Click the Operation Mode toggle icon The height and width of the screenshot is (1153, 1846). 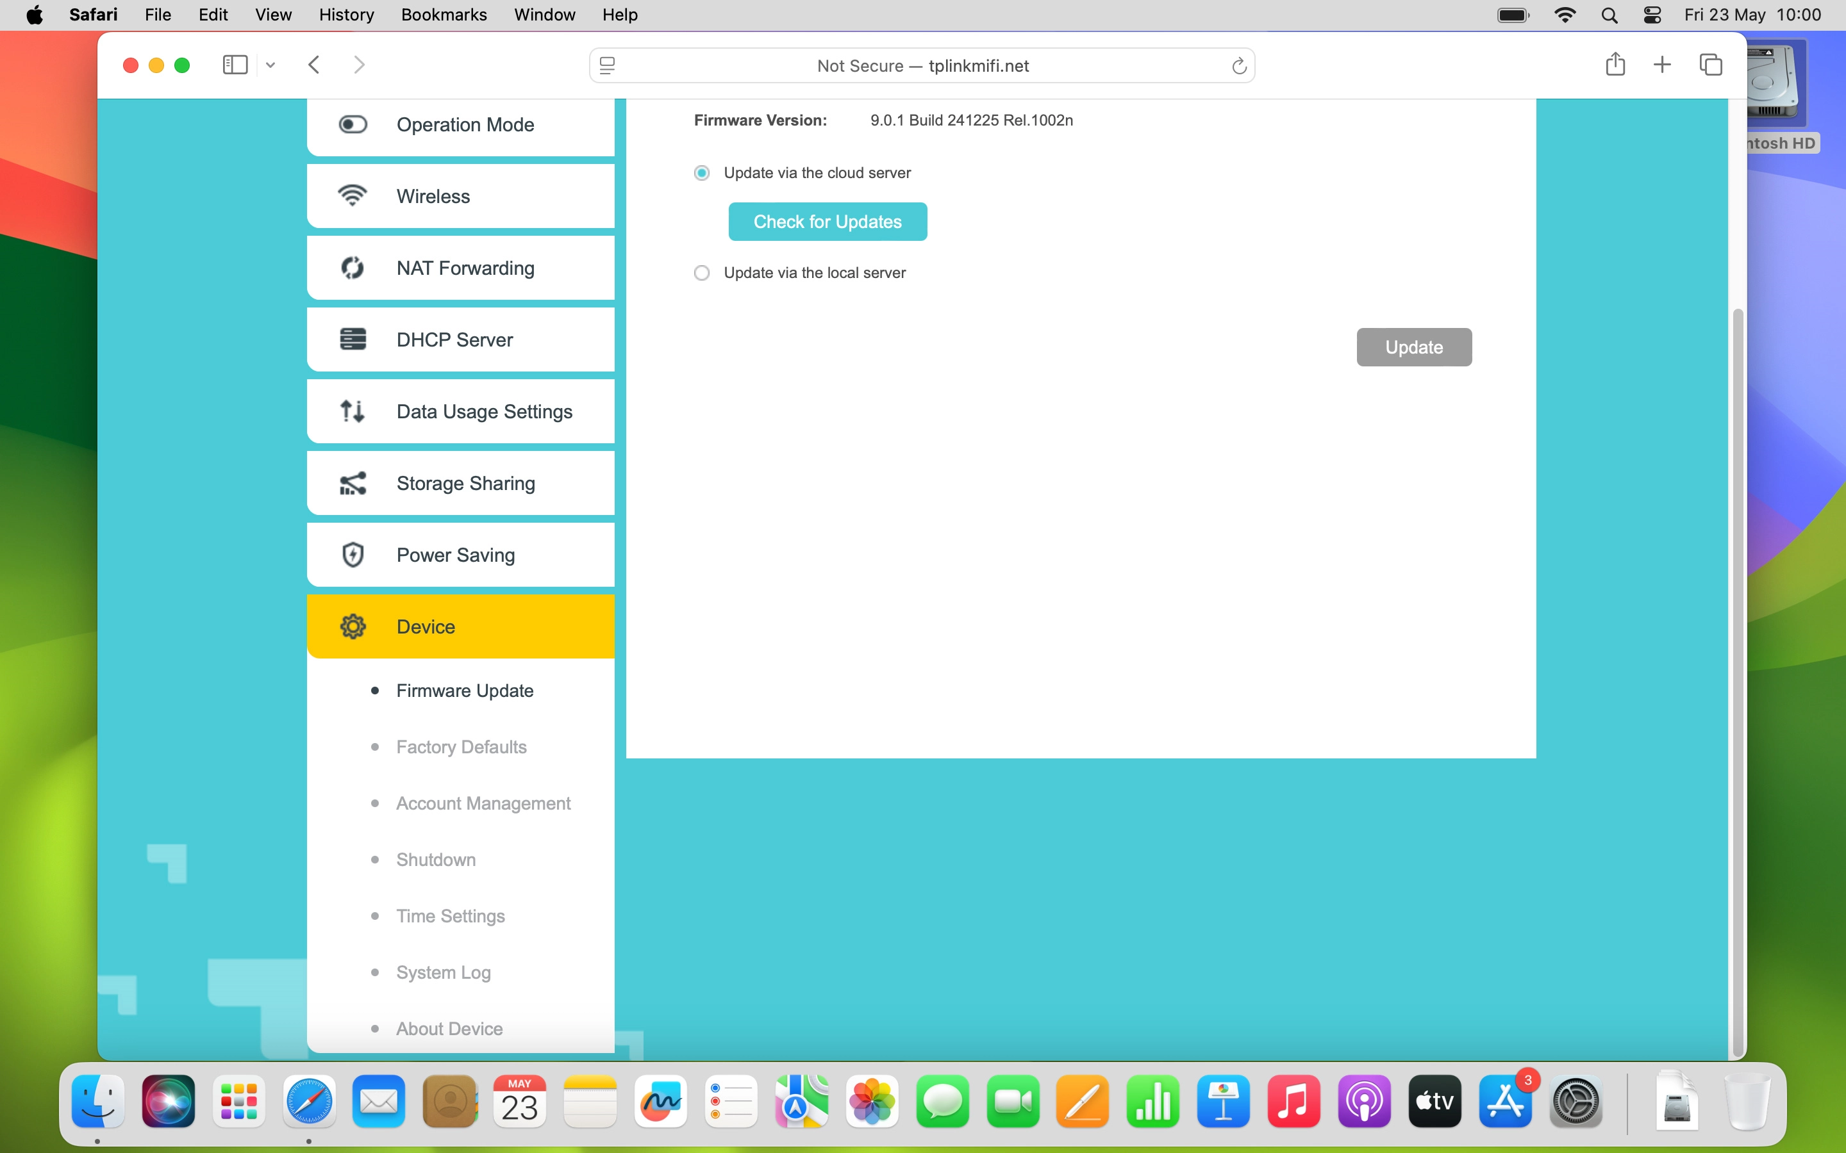[353, 124]
